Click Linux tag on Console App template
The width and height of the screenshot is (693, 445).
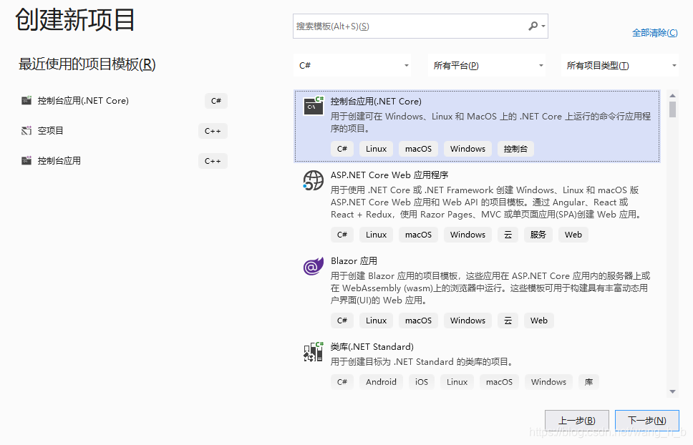pos(376,149)
